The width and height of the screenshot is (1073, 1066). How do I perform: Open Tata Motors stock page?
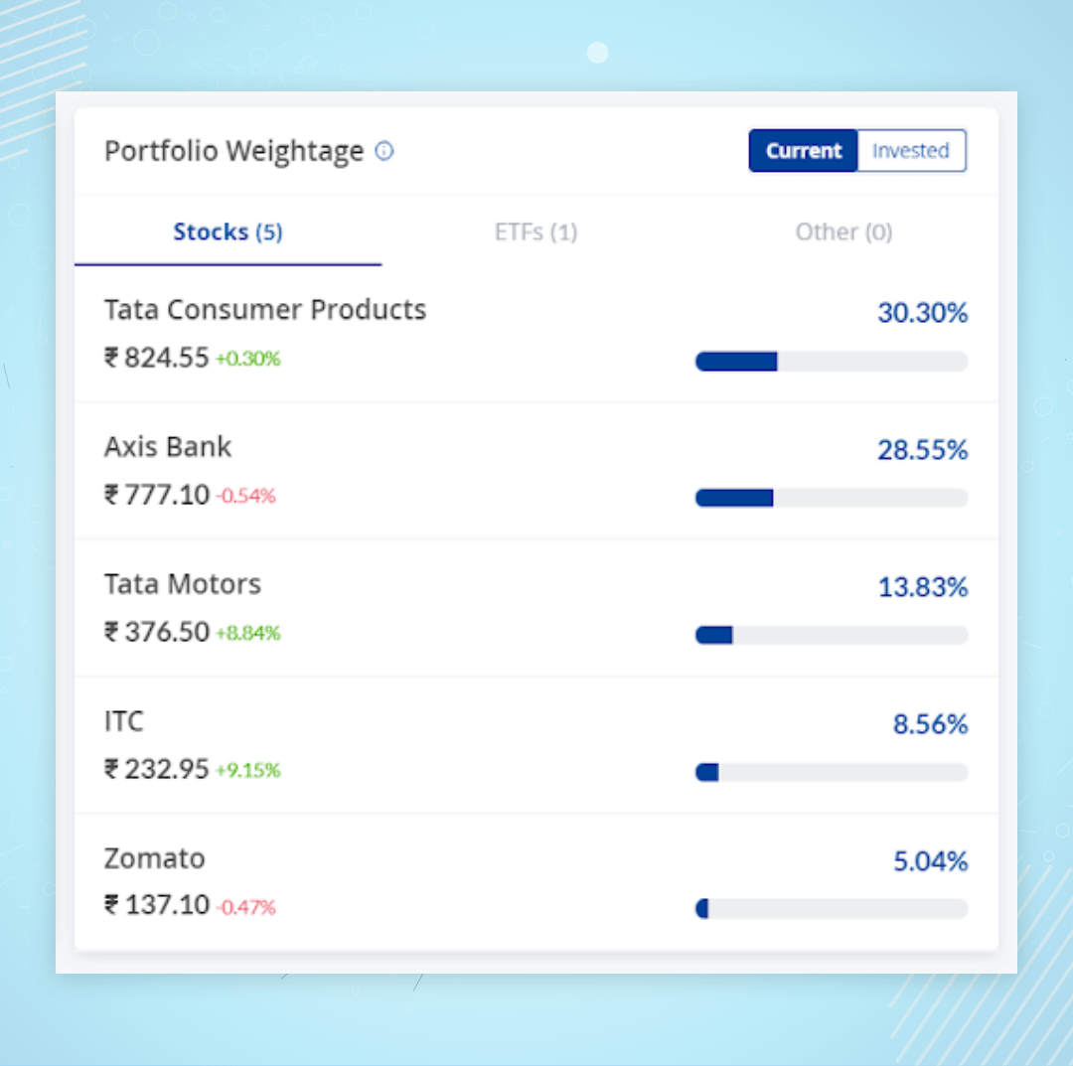182,584
